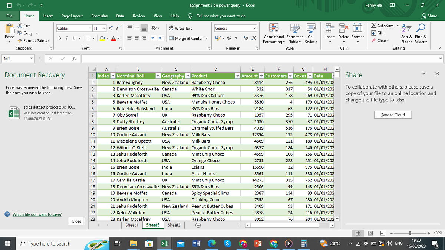Open the General number format dropdown

point(255,28)
